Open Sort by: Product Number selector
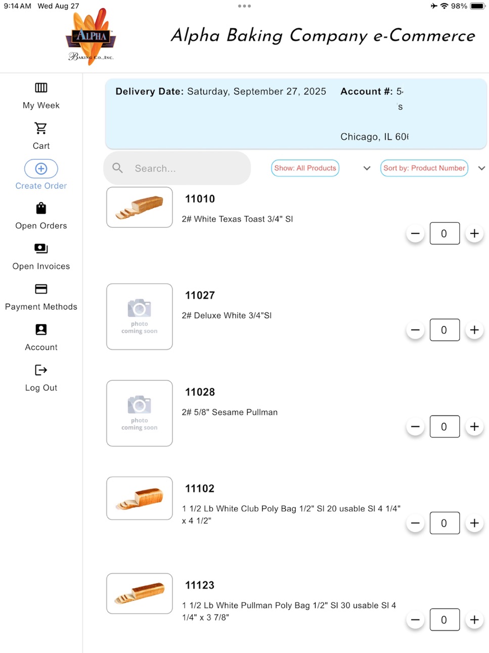The height and width of the screenshot is (653, 489). 424,168
